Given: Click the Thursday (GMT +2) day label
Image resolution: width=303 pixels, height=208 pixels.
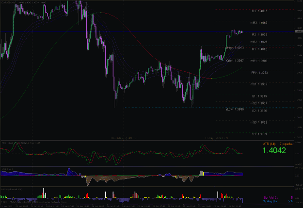Looking at the screenshot, I should [124, 138].
